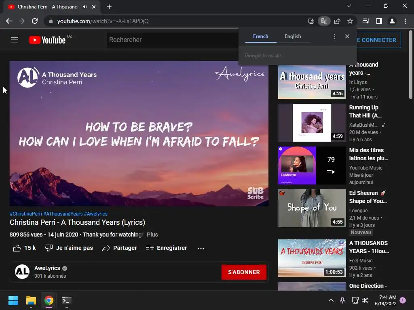Open more actions ellipsis below video

(x=201, y=248)
